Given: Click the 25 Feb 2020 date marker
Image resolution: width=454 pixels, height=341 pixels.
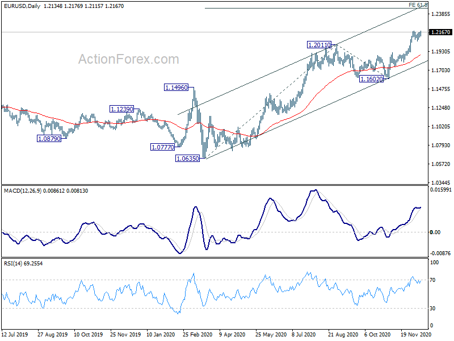Looking at the screenshot, I should pos(197,334).
